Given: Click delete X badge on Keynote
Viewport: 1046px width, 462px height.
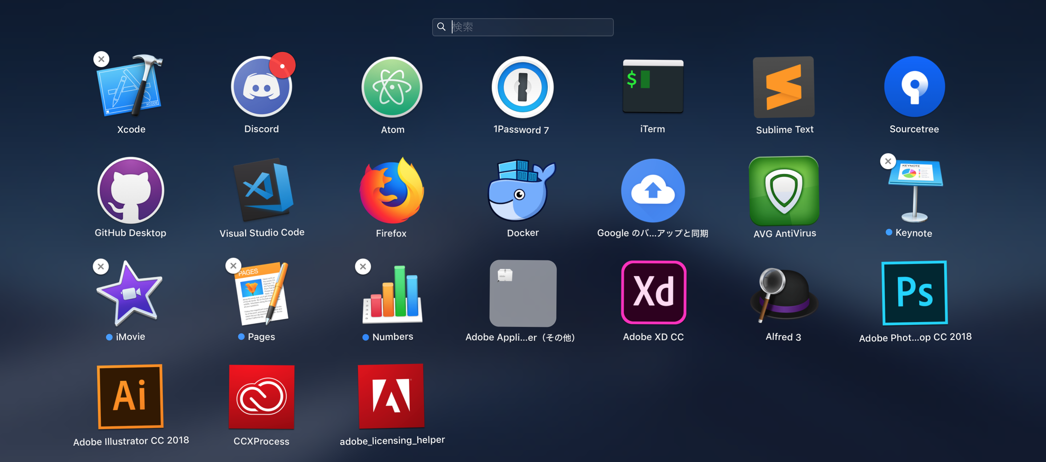Looking at the screenshot, I should (888, 161).
